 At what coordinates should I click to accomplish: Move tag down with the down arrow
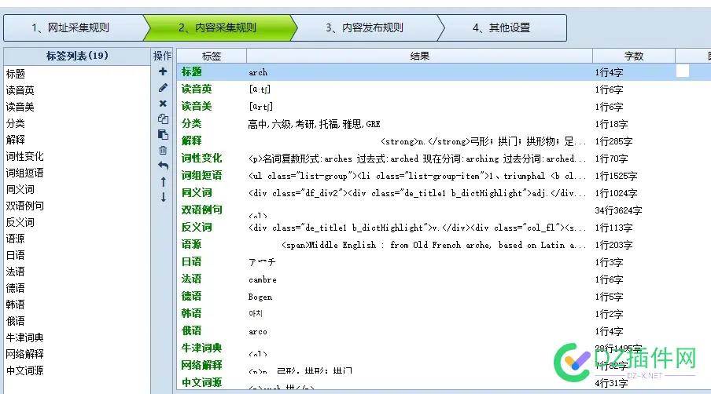pos(164,197)
